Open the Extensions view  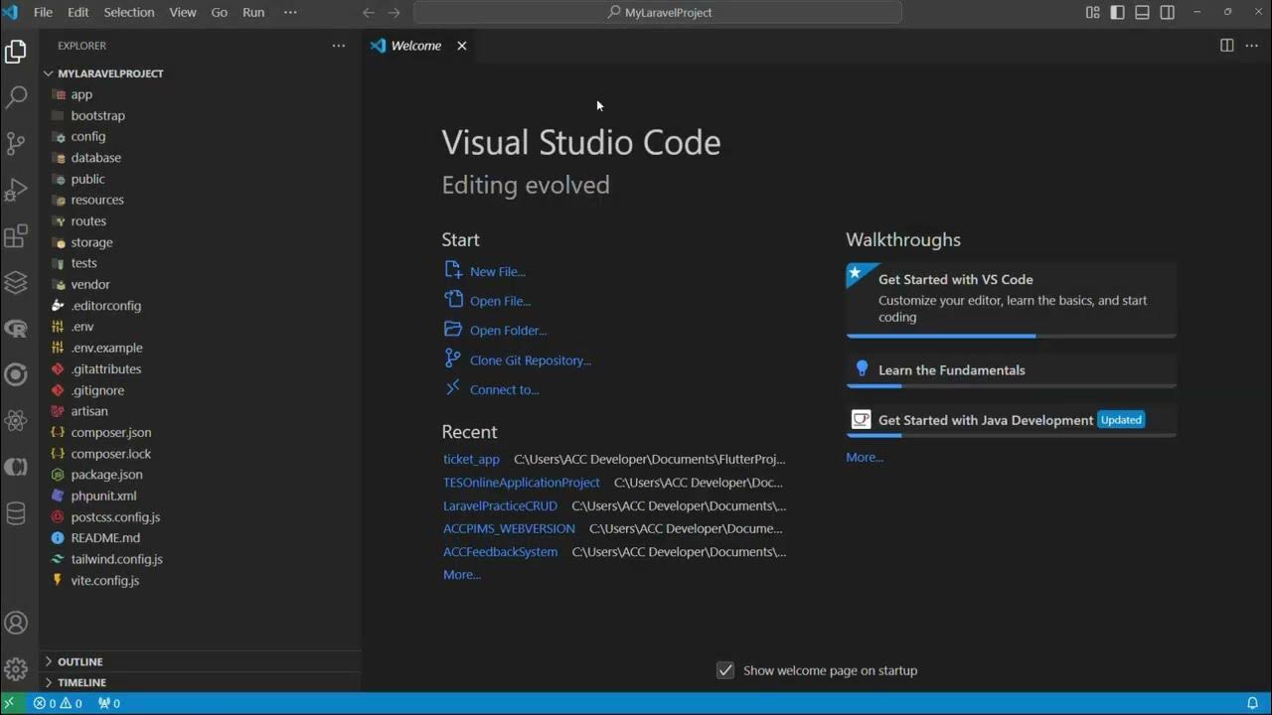click(x=16, y=236)
